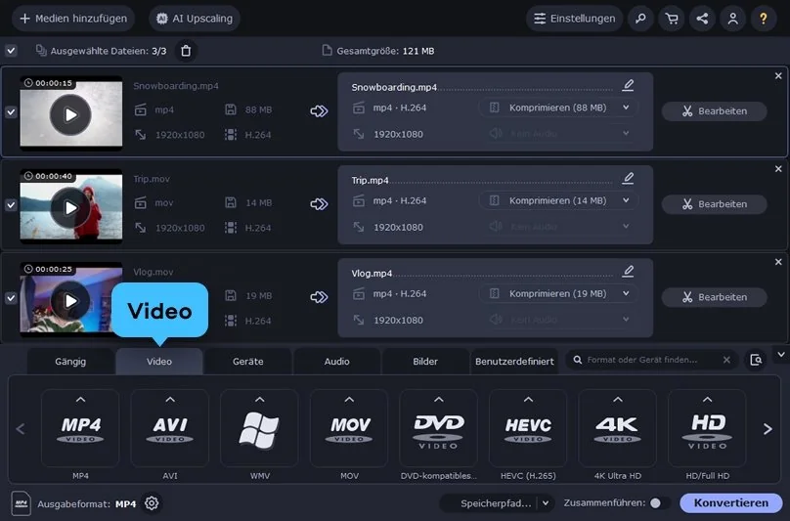The width and height of the screenshot is (790, 521).
Task: Open the shopping cart icon
Action: click(672, 19)
